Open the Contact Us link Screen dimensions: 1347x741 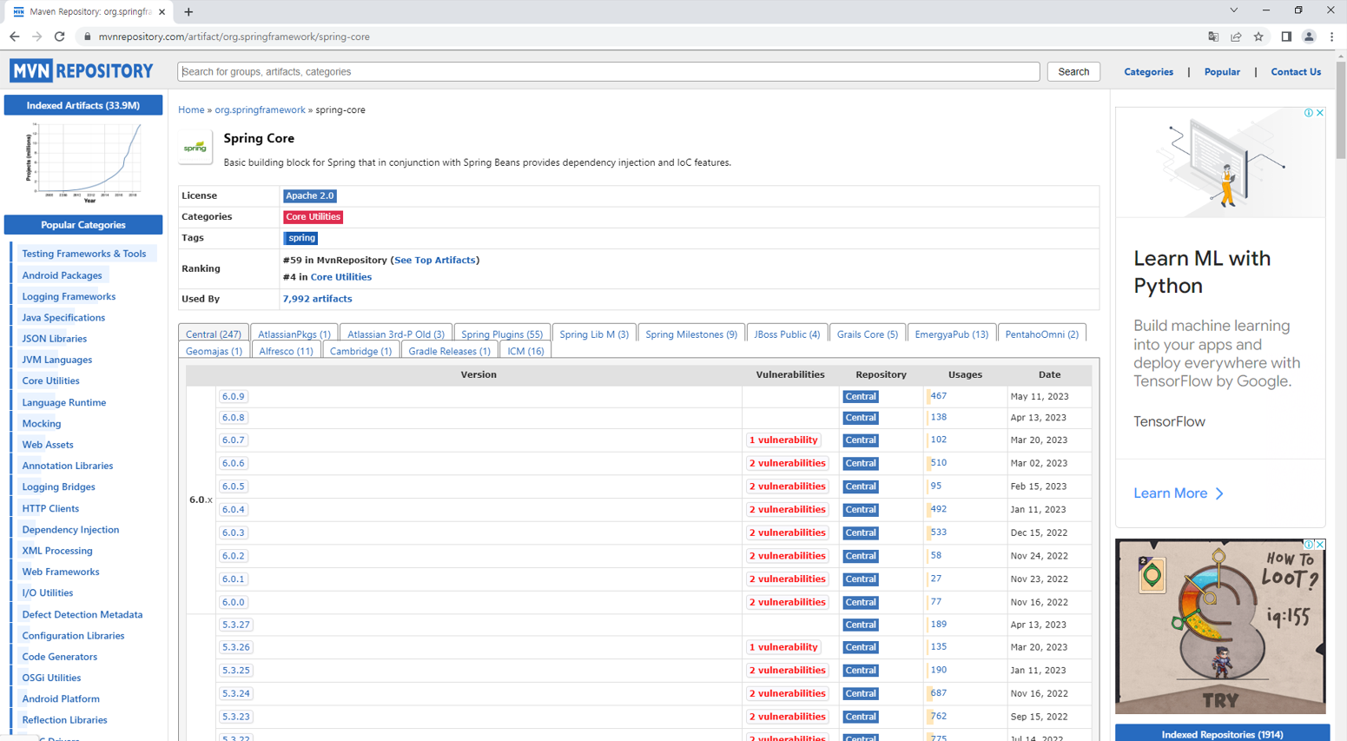[x=1296, y=72]
